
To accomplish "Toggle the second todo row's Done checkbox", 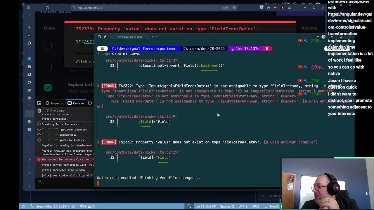I will 48,66.
